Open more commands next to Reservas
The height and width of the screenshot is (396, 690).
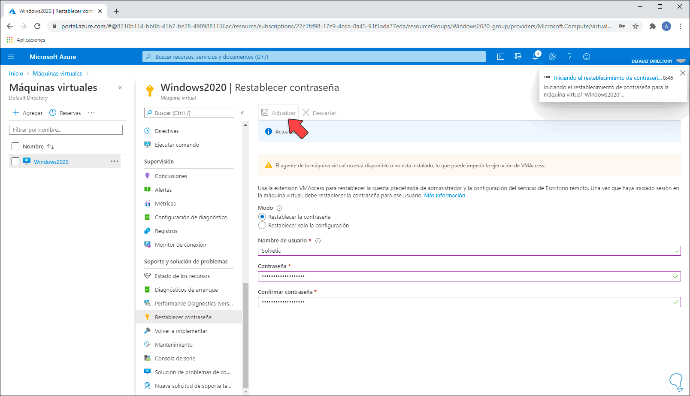click(x=91, y=113)
